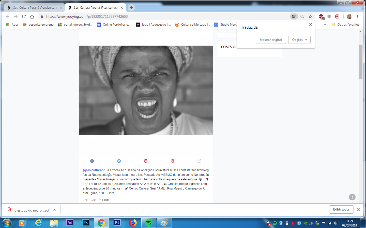Bookmark this page with the star icon
This screenshot has width=366, height=228.
310,16
